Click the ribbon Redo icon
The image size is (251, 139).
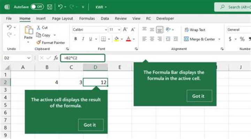tap(9, 35)
